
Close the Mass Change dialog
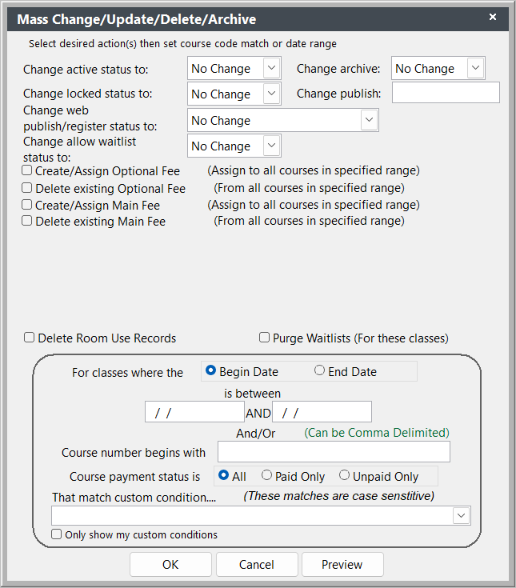[493, 17]
